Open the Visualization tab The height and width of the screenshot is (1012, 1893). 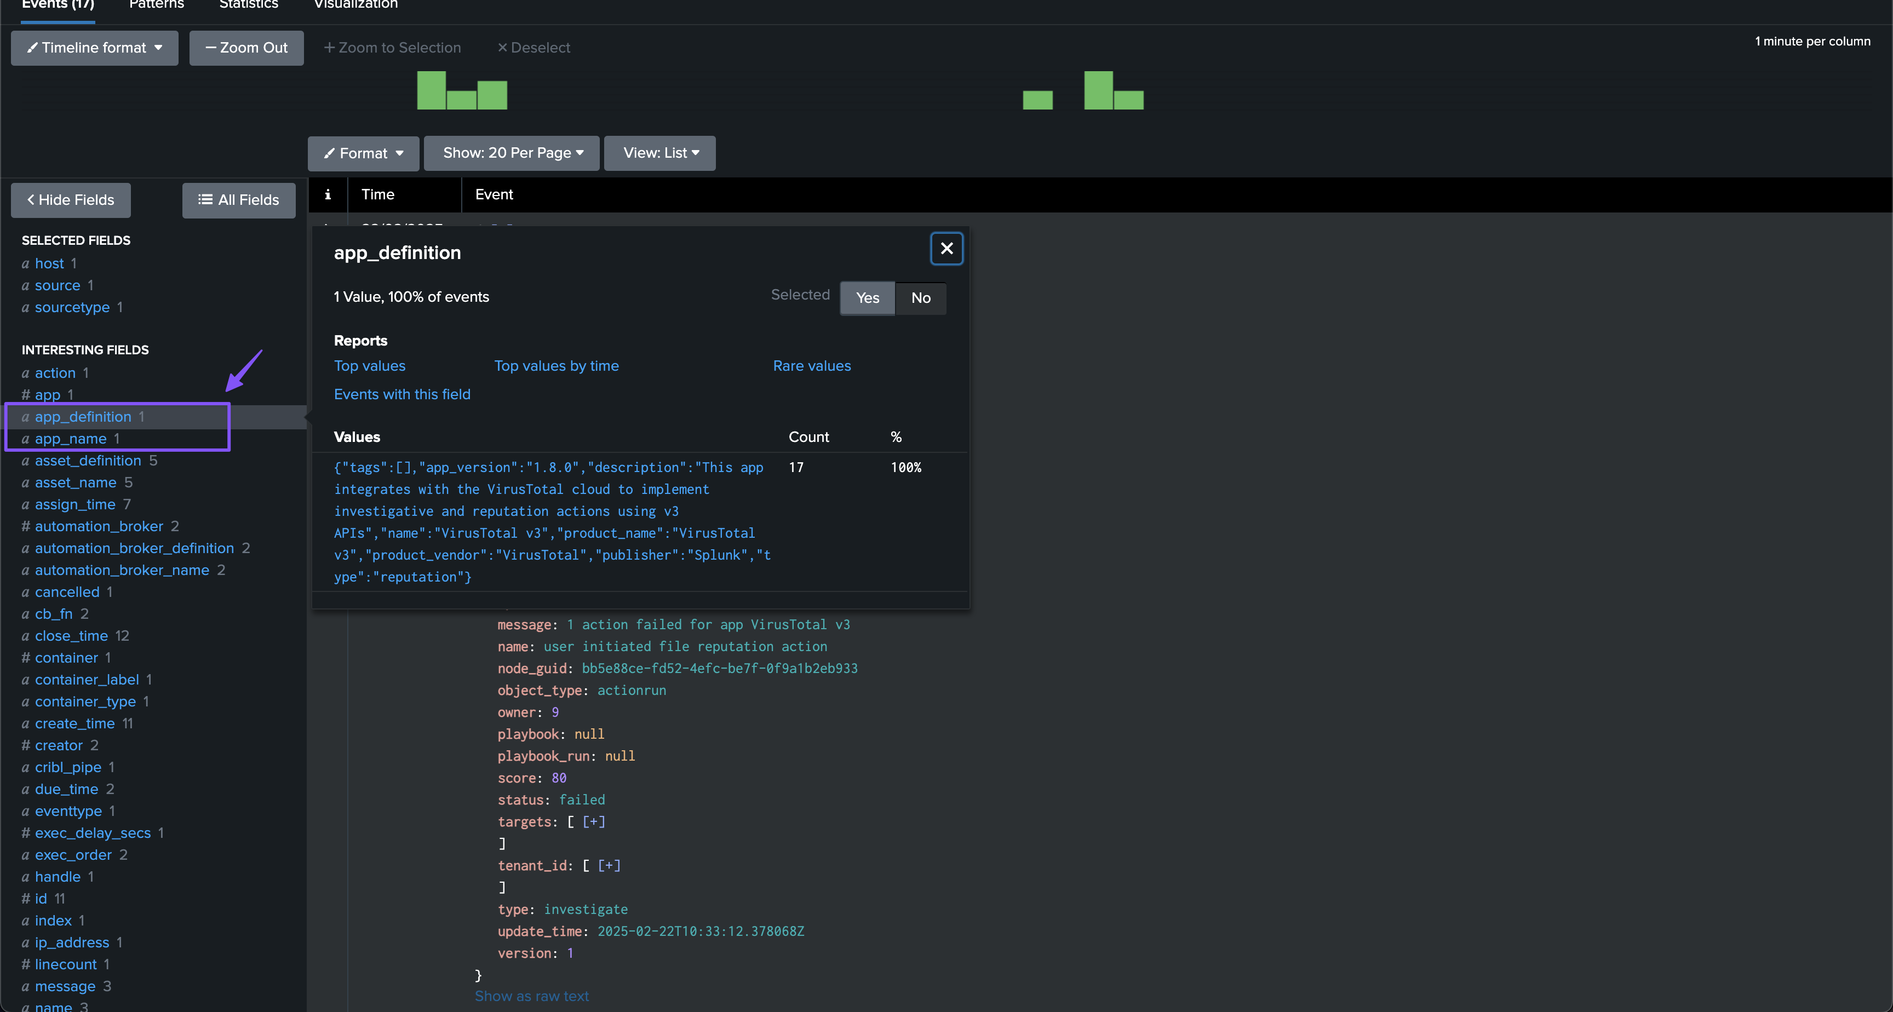coord(355,4)
